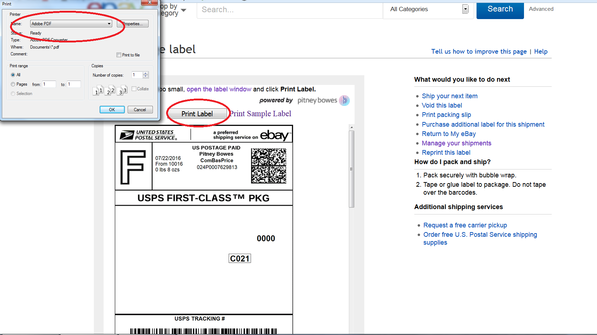Open 'Manage your shipments' link
The image size is (597, 335).
click(456, 143)
